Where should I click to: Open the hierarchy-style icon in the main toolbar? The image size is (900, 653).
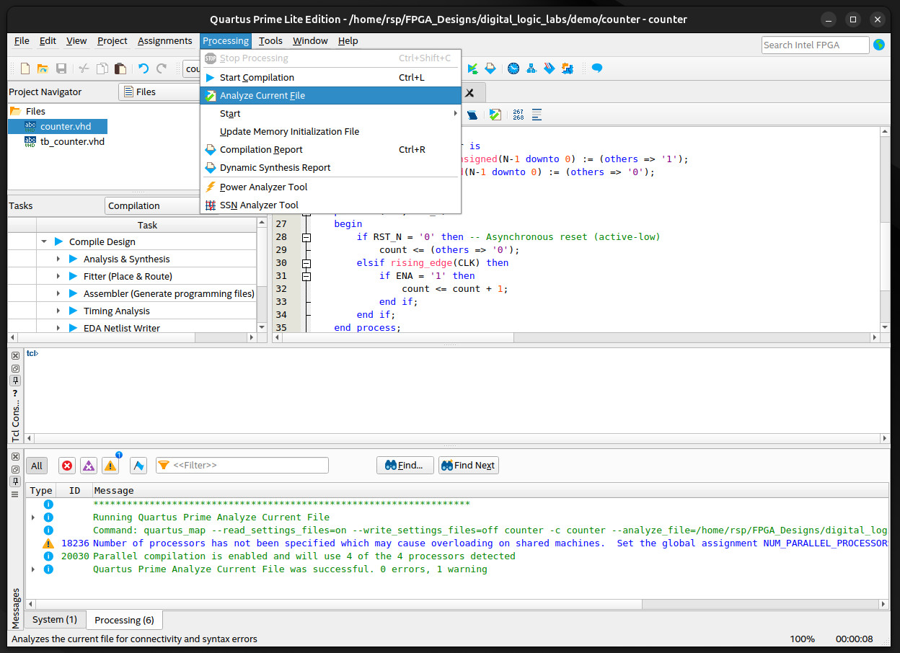[532, 68]
